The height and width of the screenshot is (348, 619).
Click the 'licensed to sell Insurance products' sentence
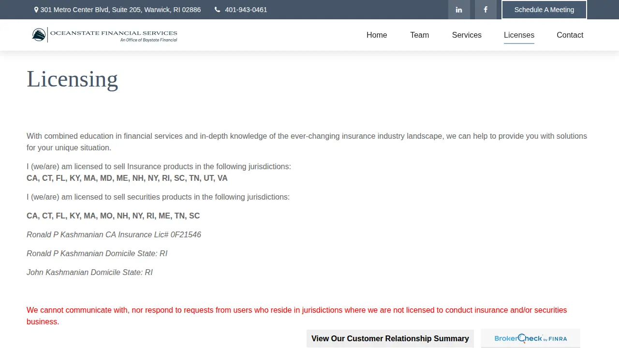(x=159, y=167)
